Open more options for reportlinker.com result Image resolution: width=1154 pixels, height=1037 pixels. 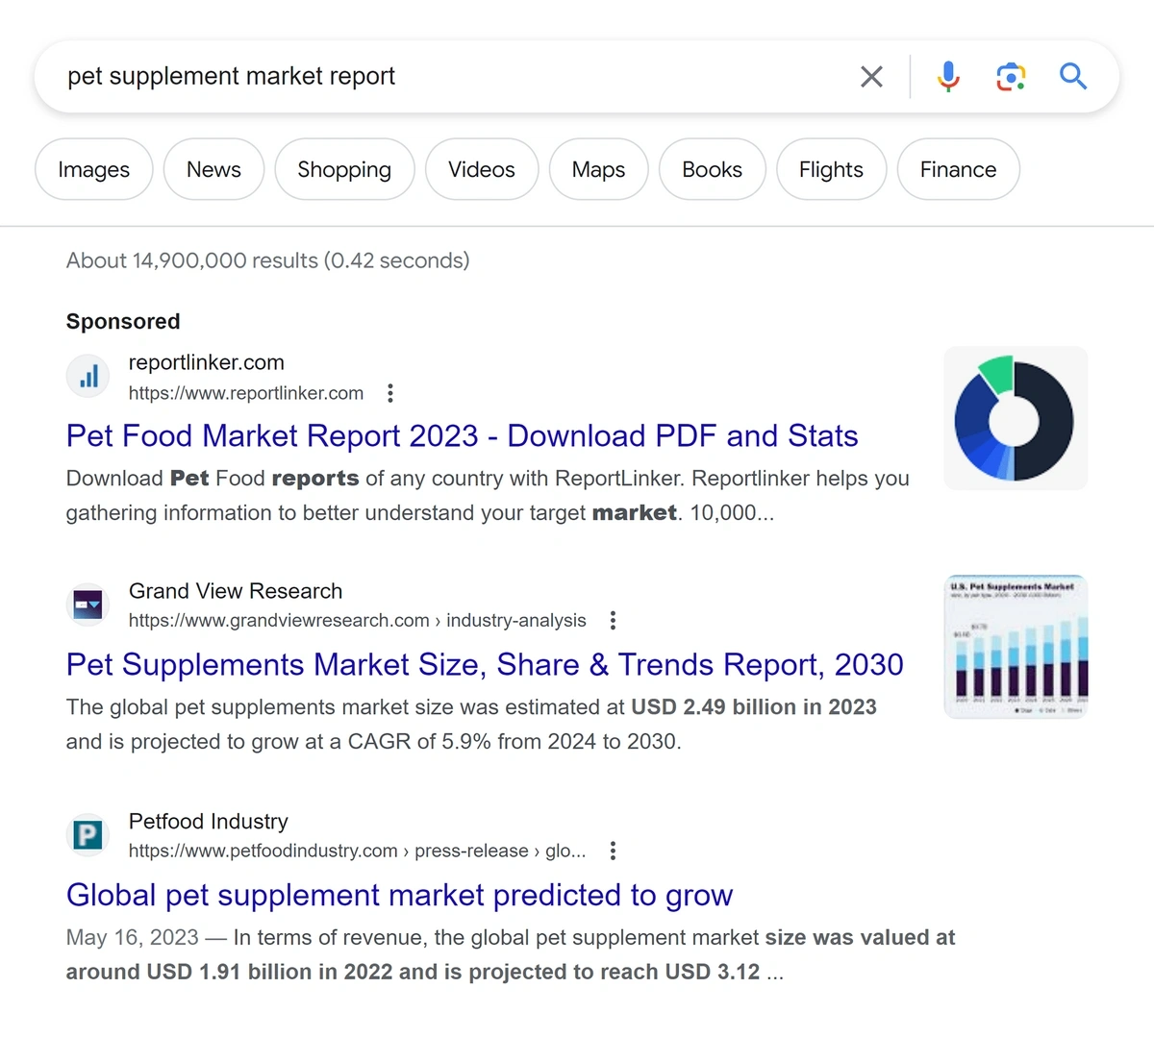389,393
